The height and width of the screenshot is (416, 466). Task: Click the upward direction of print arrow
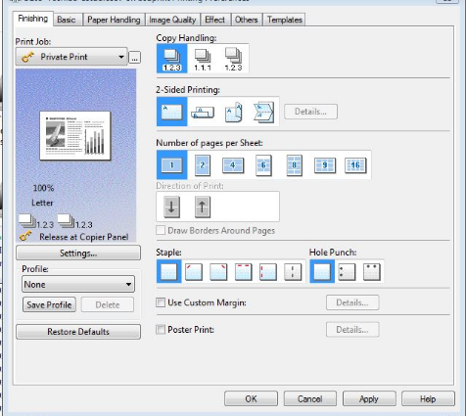click(x=203, y=207)
